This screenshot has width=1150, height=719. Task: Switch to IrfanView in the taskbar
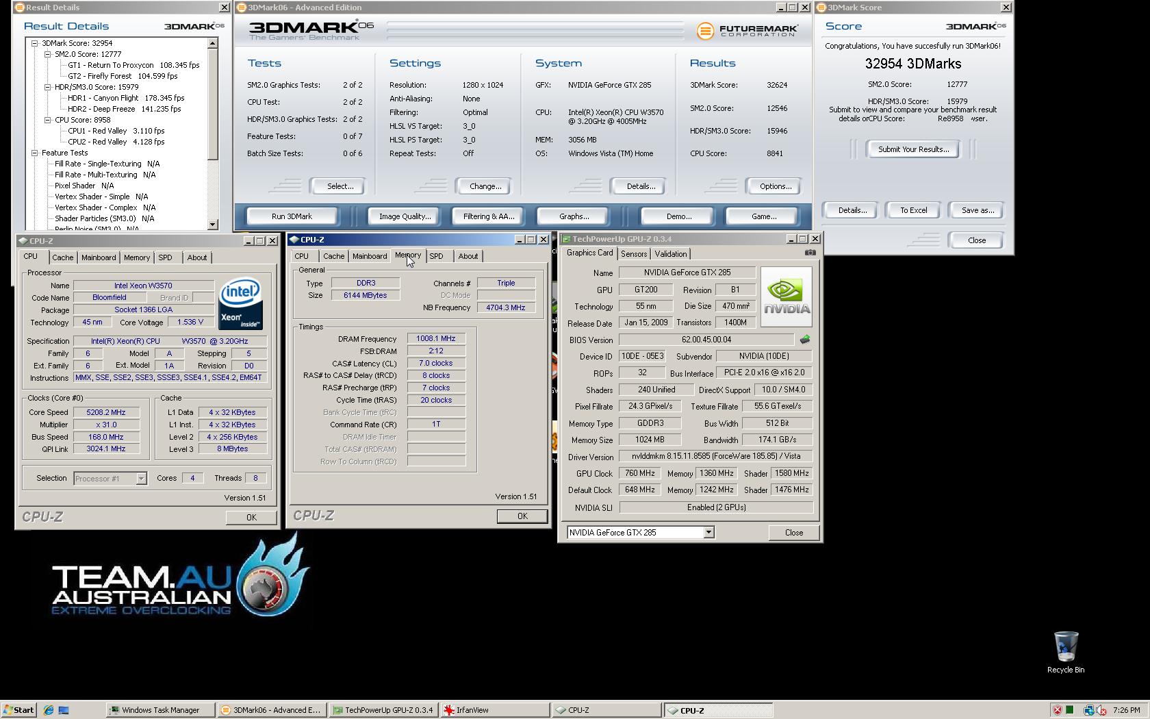(x=495, y=710)
